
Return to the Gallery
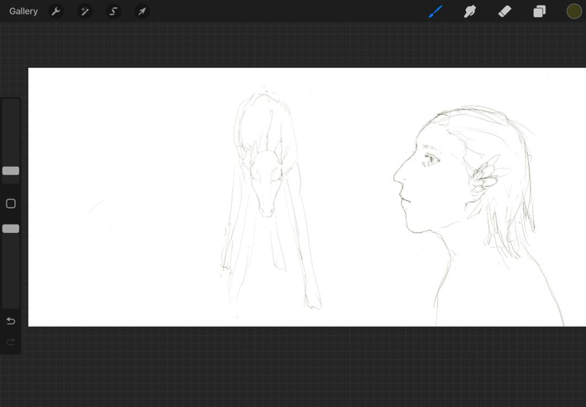click(x=23, y=11)
